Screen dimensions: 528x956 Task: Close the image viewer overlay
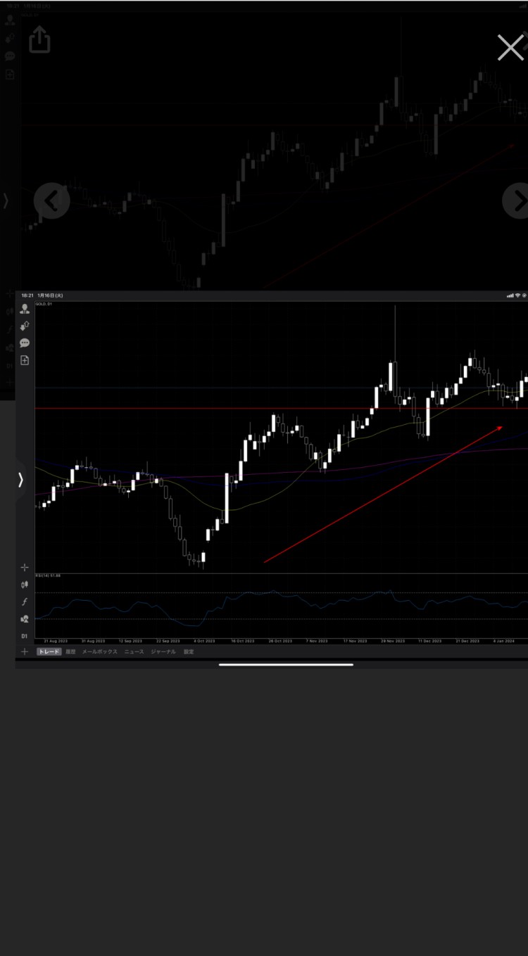coord(510,48)
